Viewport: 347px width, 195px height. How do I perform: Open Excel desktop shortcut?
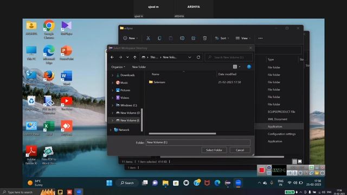(49, 128)
